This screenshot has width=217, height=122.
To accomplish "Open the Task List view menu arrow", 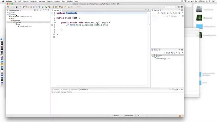I will [182, 13].
